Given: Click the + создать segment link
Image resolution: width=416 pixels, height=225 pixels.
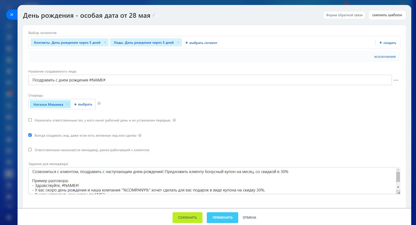Looking at the screenshot, I should coord(388,43).
